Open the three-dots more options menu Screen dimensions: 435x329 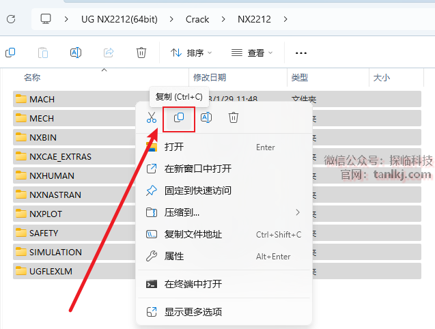[301, 53]
